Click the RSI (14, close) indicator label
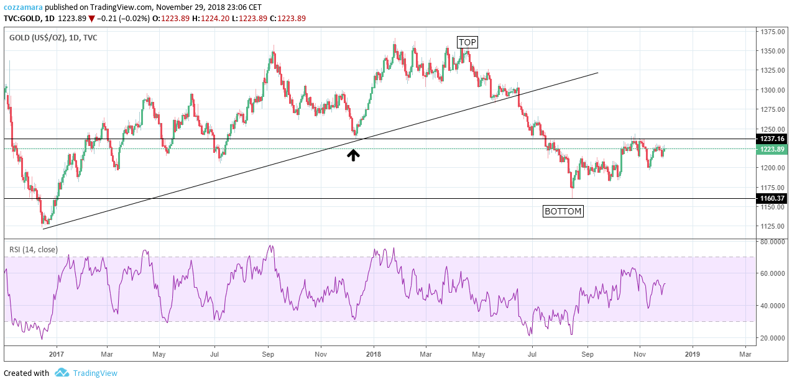This screenshot has width=792, height=384. coord(34,250)
